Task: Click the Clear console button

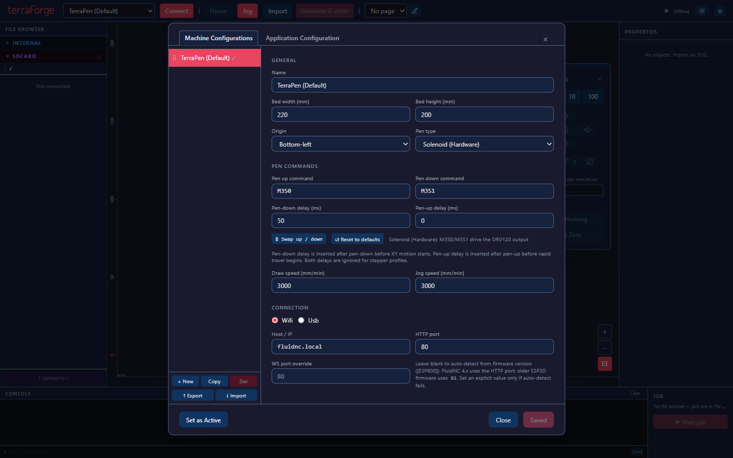Action: [635, 393]
